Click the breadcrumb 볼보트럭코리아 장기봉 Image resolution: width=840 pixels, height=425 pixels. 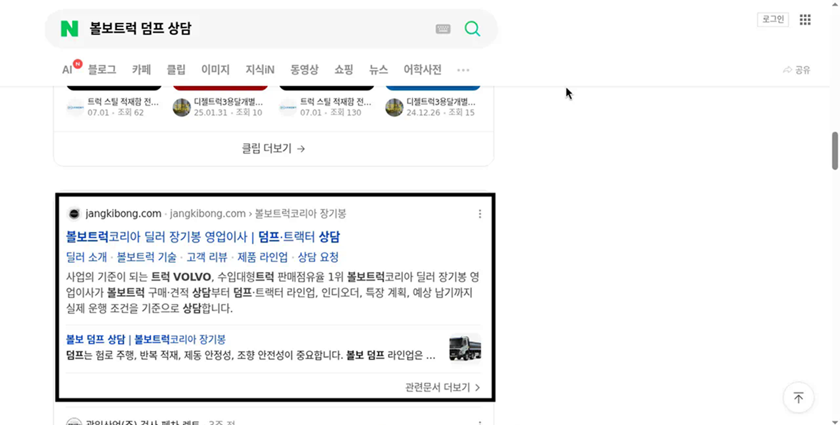point(301,214)
